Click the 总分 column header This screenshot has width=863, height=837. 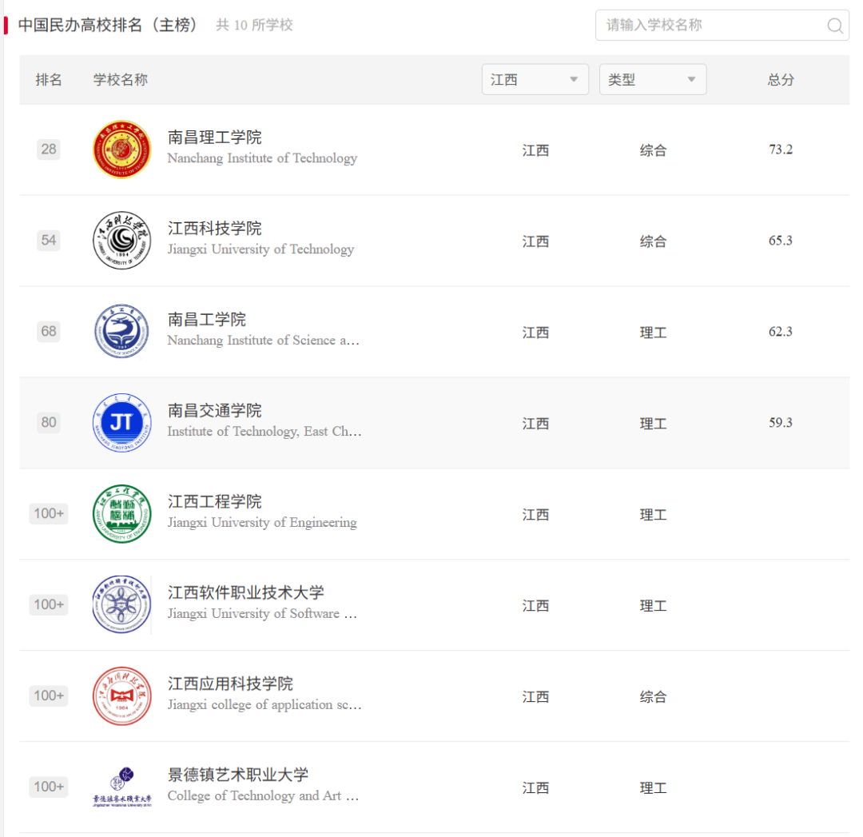pos(781,79)
